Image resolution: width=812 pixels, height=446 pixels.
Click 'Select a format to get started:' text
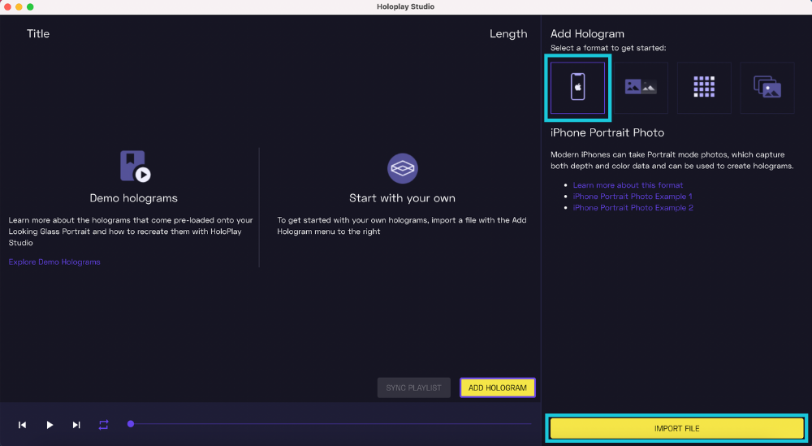tap(608, 48)
